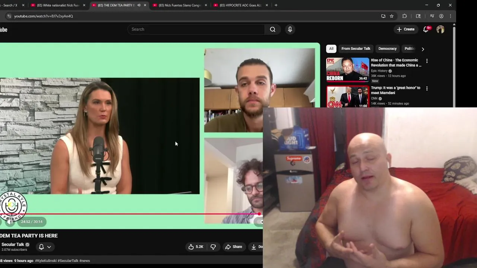View site information icon in address bar
The width and height of the screenshot is (477, 268).
click(x=9, y=16)
